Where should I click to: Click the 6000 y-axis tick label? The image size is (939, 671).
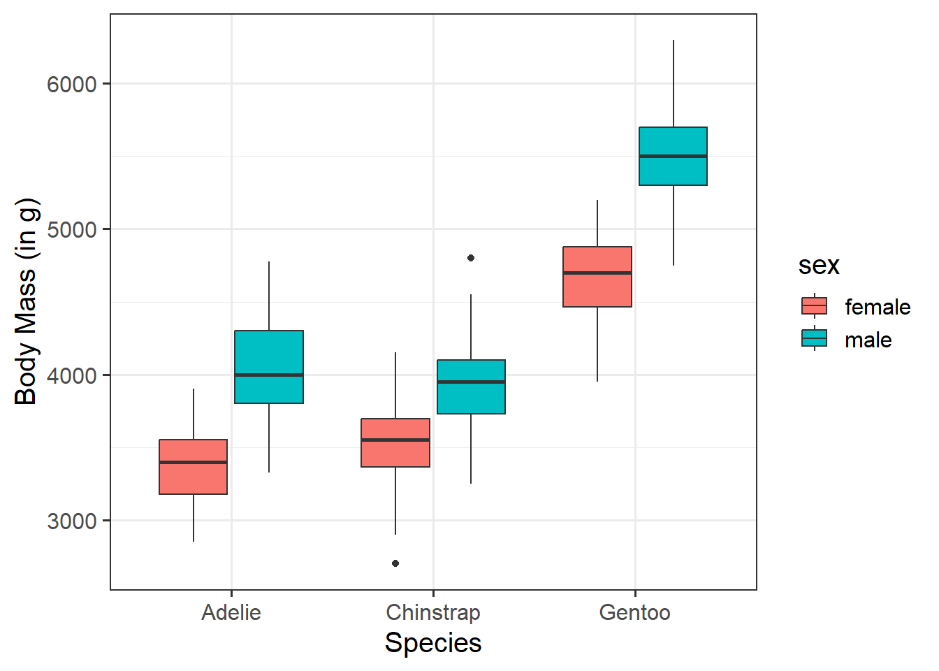click(71, 84)
